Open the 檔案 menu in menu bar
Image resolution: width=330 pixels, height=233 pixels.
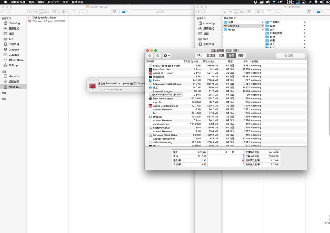click(32, 2)
